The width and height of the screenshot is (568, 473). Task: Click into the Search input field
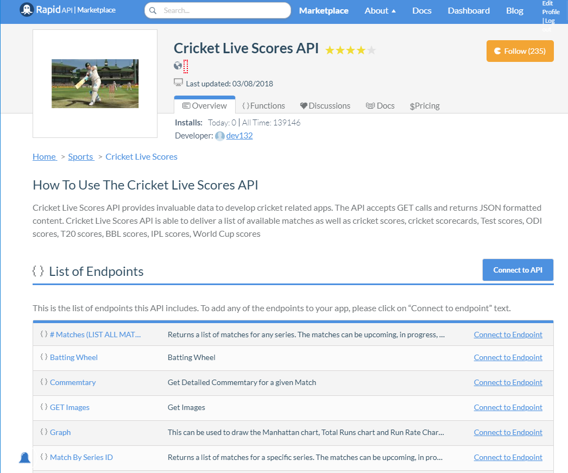[217, 10]
